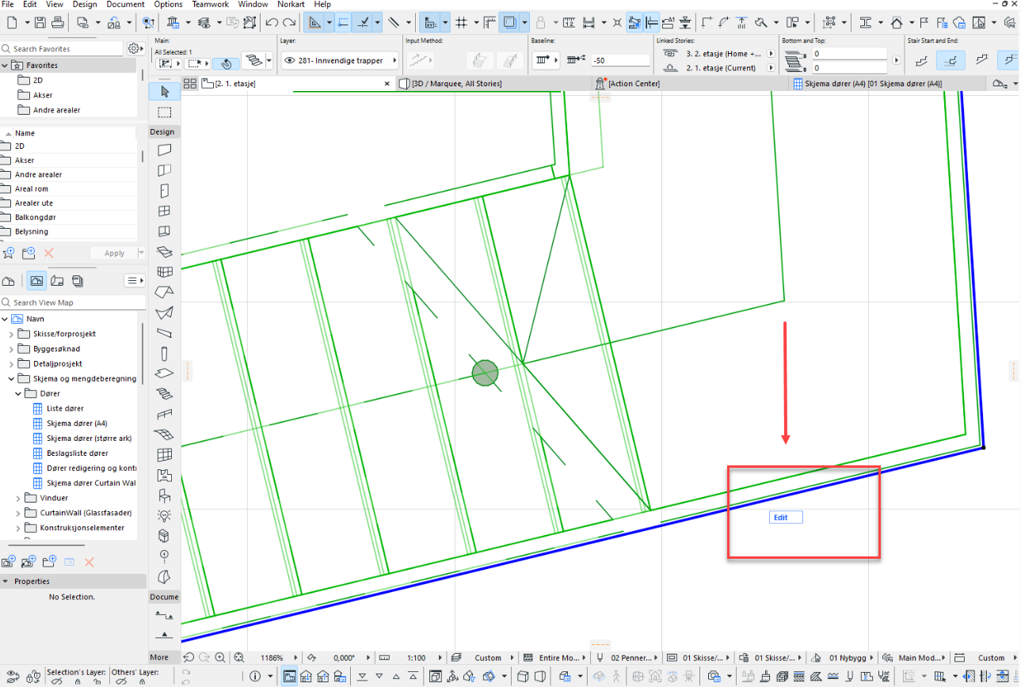Open the Favorites settings gear
The height and width of the screenshot is (687, 1021).
click(x=134, y=49)
